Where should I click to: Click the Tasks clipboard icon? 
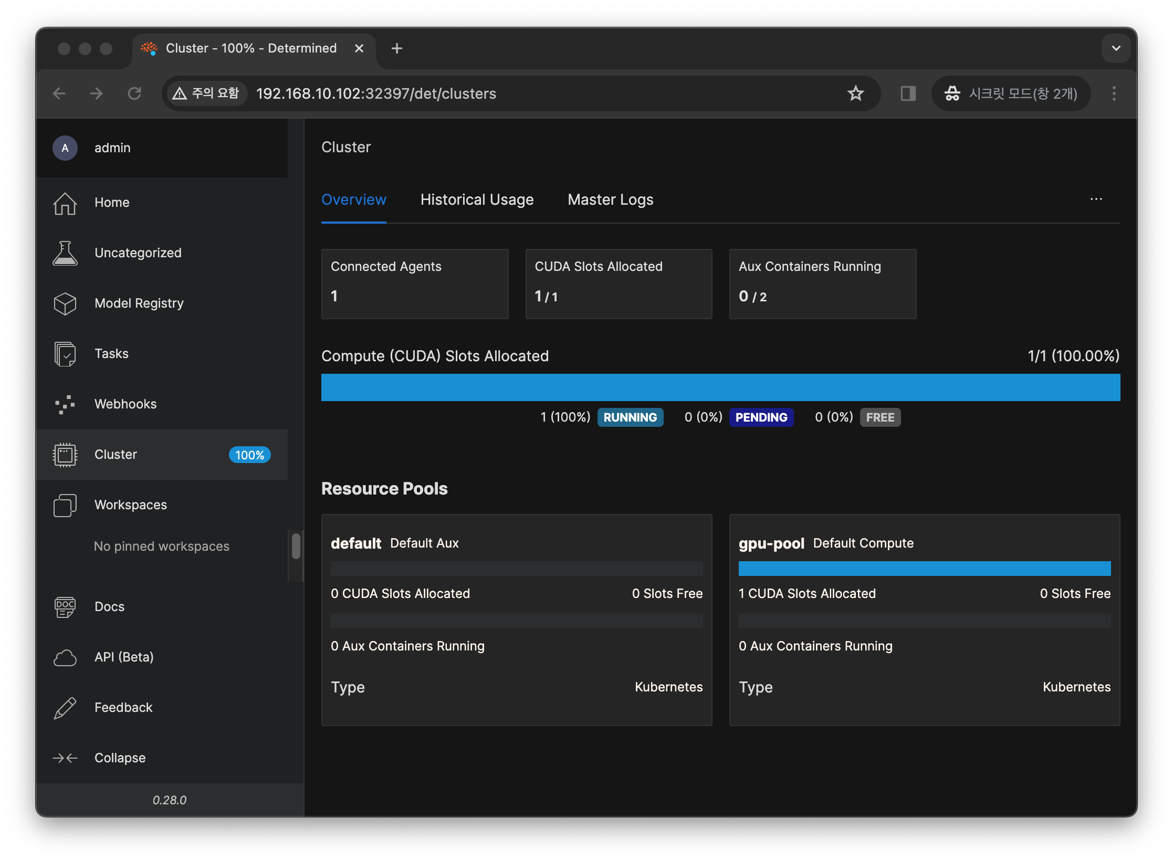click(x=65, y=354)
